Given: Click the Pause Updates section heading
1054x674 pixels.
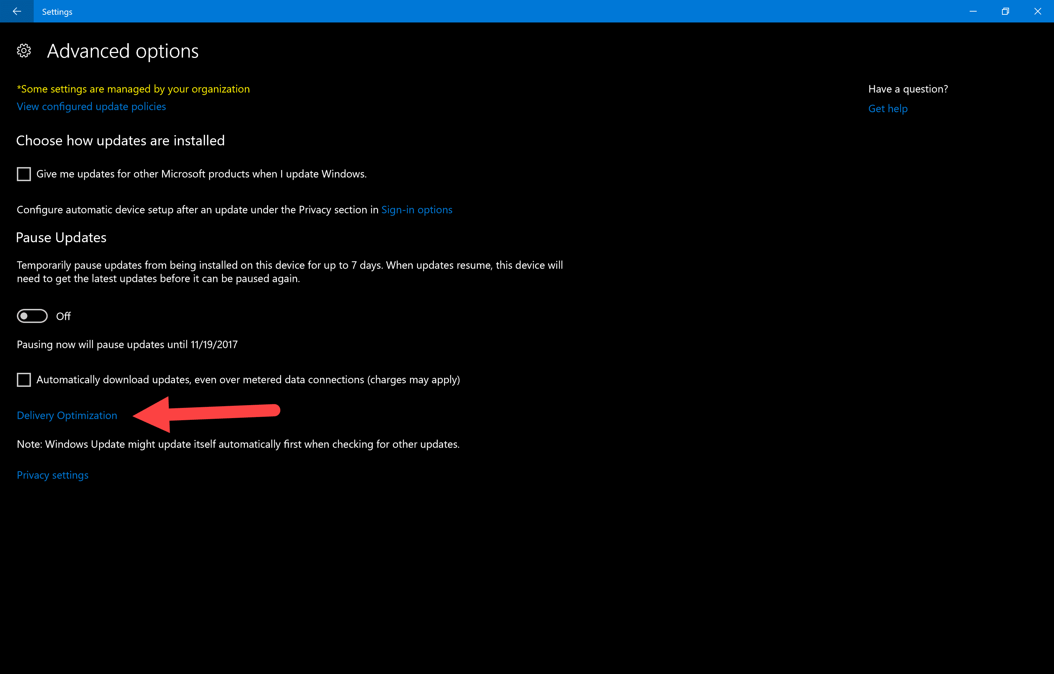Looking at the screenshot, I should click(61, 237).
